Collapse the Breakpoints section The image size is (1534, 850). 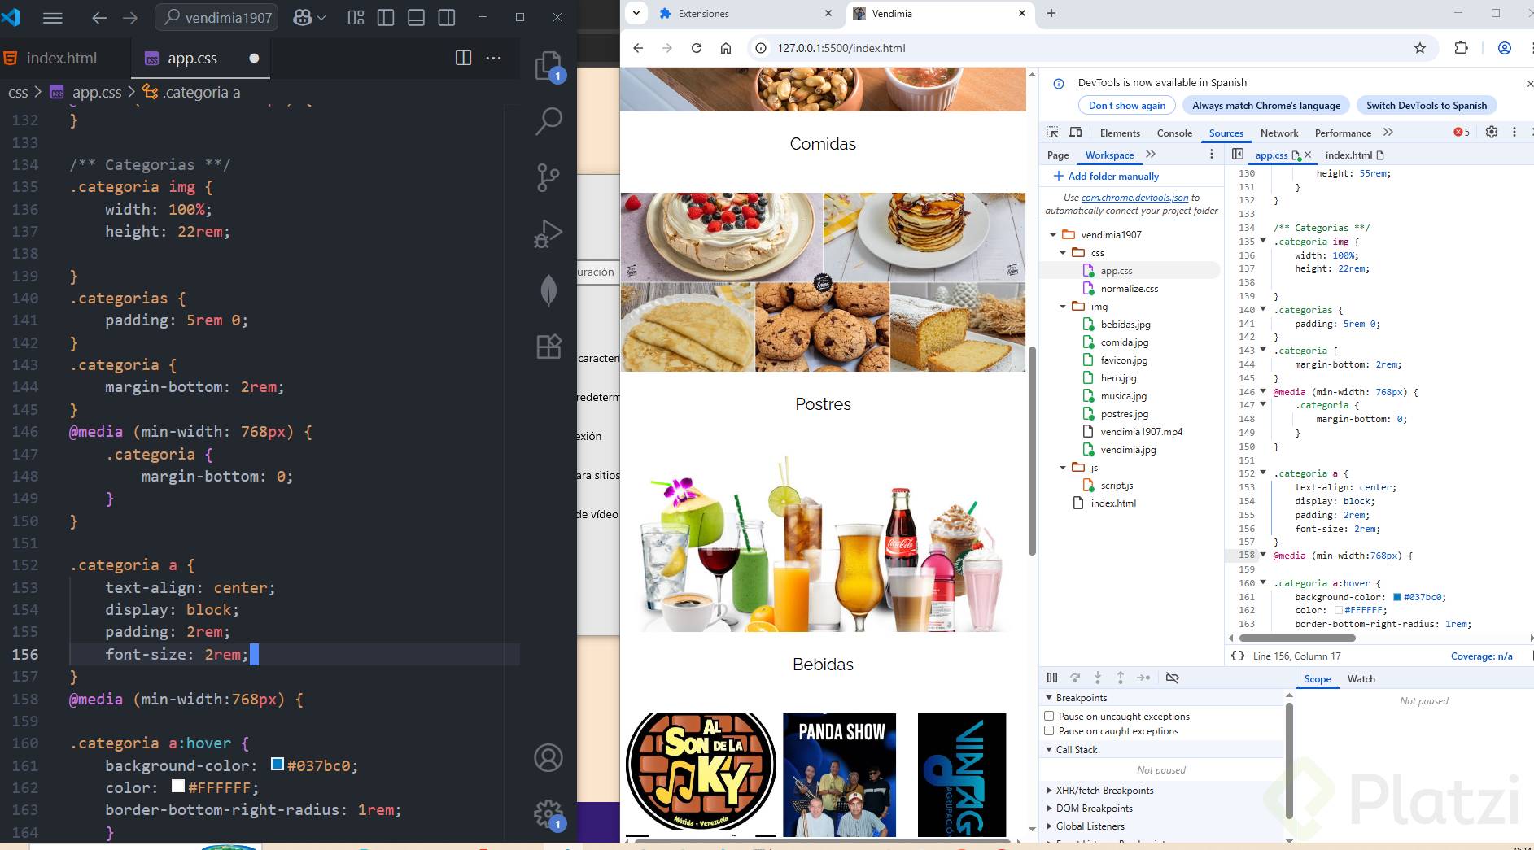click(x=1049, y=698)
